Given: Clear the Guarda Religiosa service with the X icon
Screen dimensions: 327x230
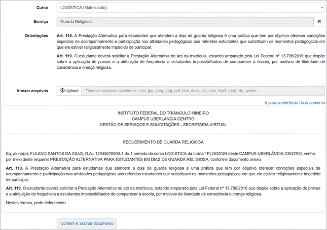Looking at the screenshot, I should click(319, 21).
